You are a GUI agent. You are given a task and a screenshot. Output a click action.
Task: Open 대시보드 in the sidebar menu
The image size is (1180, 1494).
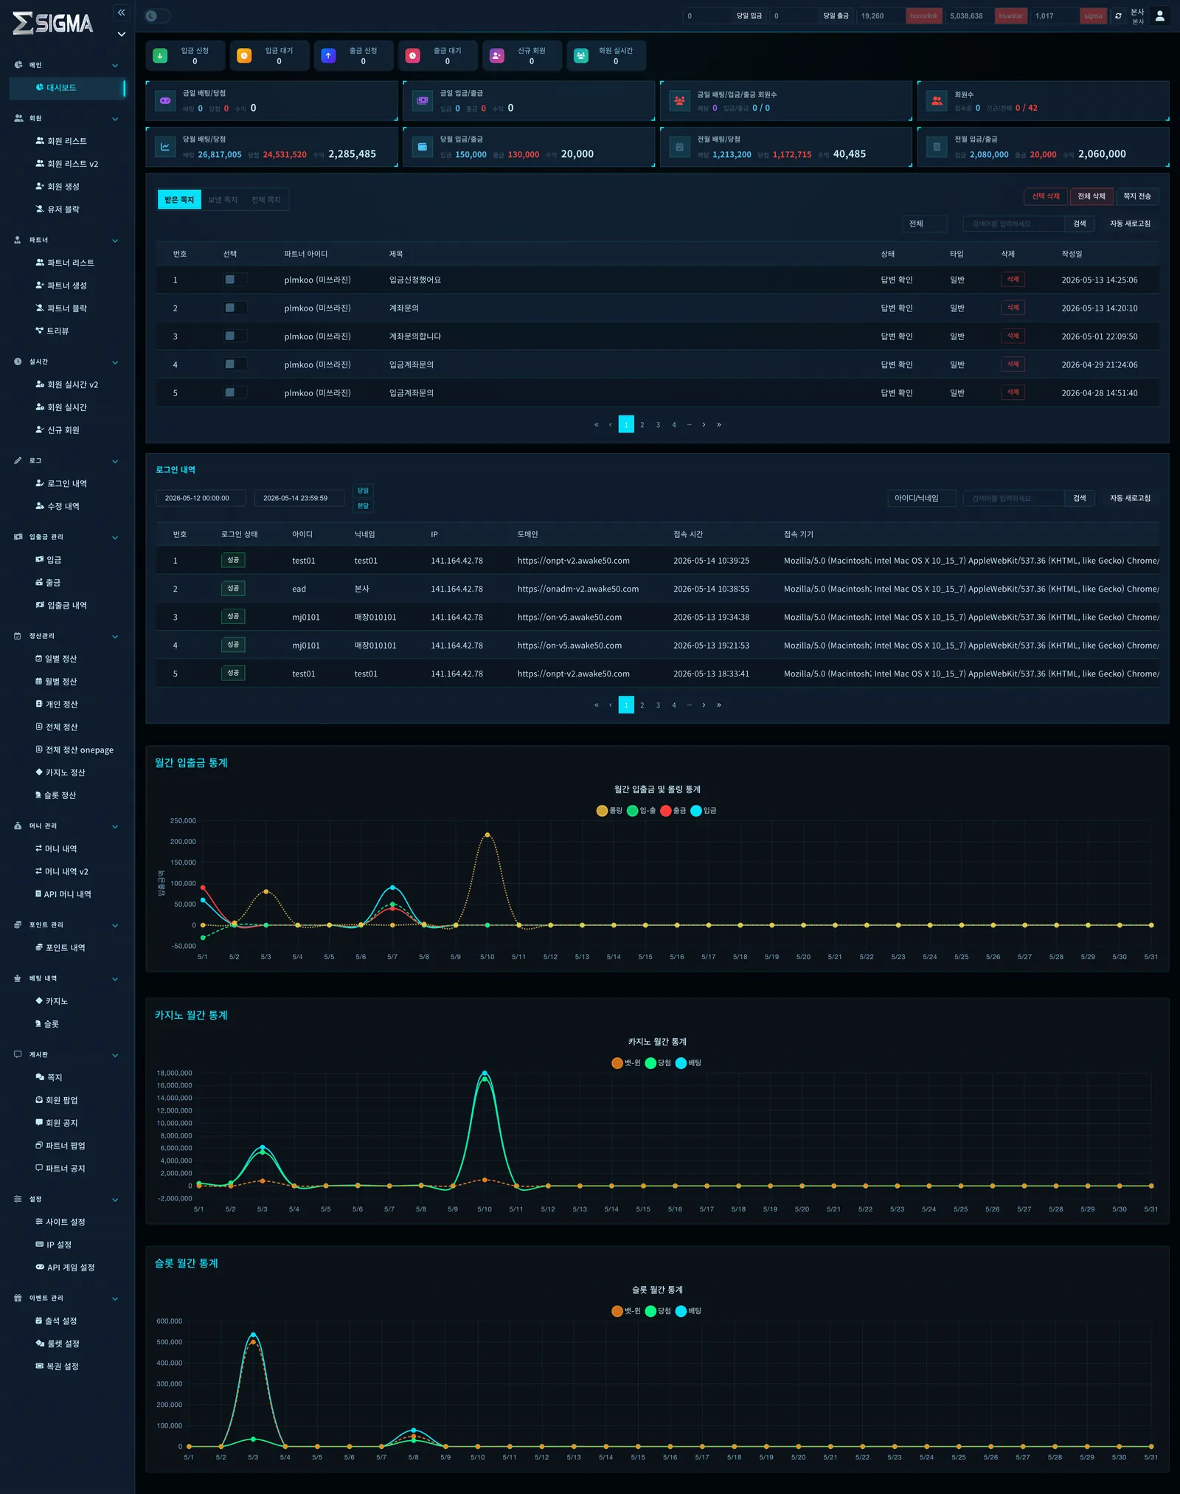tap(67, 88)
